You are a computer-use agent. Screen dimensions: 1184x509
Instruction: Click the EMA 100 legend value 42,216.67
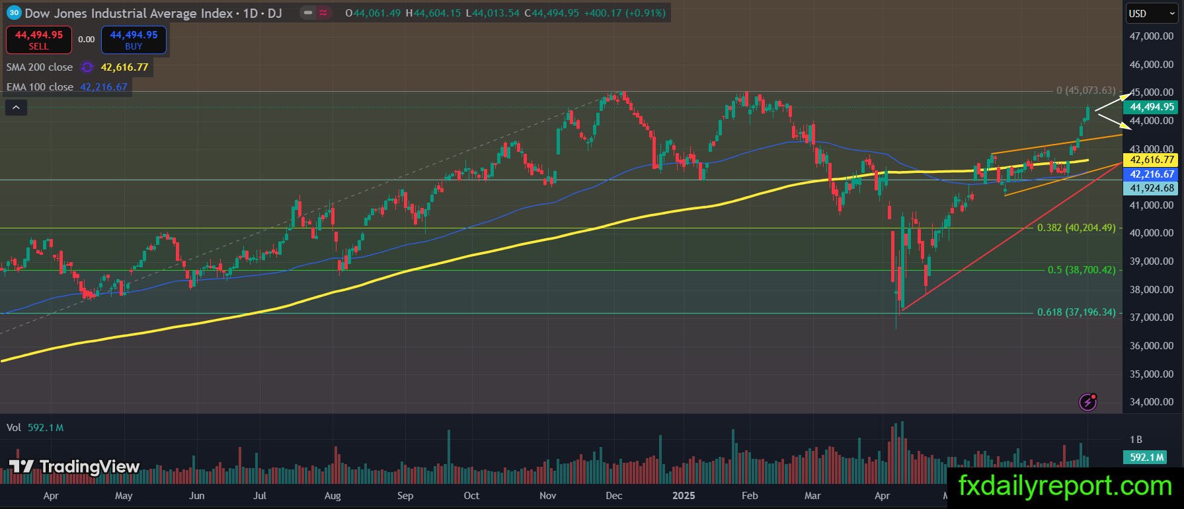point(104,87)
